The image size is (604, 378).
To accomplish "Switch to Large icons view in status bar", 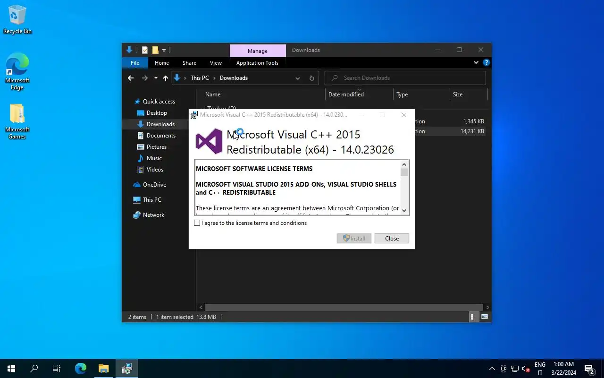I will 485,317.
